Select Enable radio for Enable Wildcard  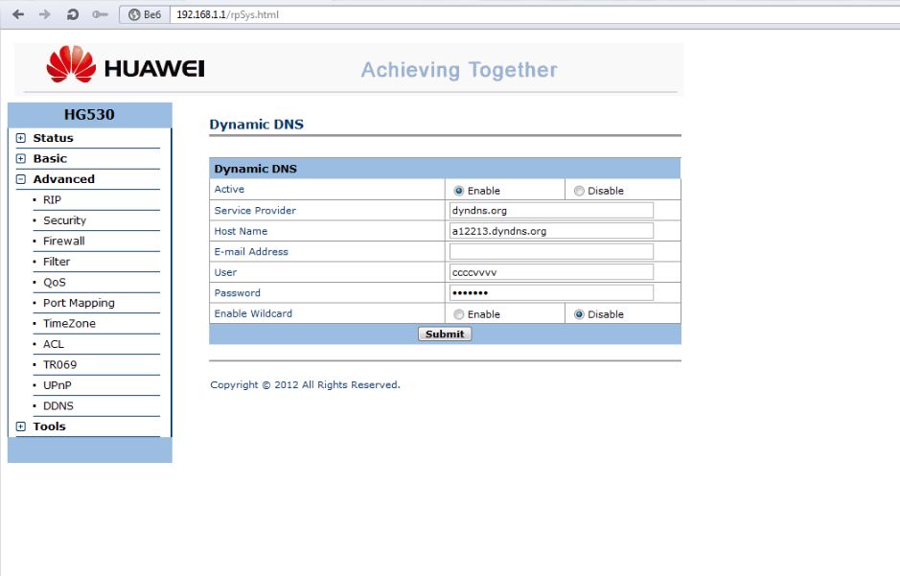pyautogui.click(x=458, y=314)
